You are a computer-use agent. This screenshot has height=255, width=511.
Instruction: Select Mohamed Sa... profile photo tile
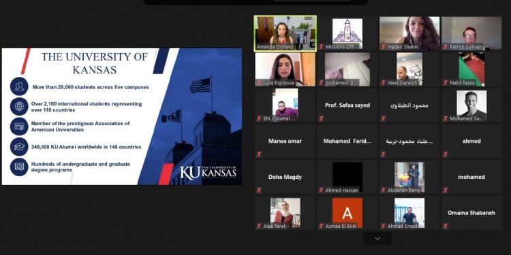pyautogui.click(x=471, y=105)
